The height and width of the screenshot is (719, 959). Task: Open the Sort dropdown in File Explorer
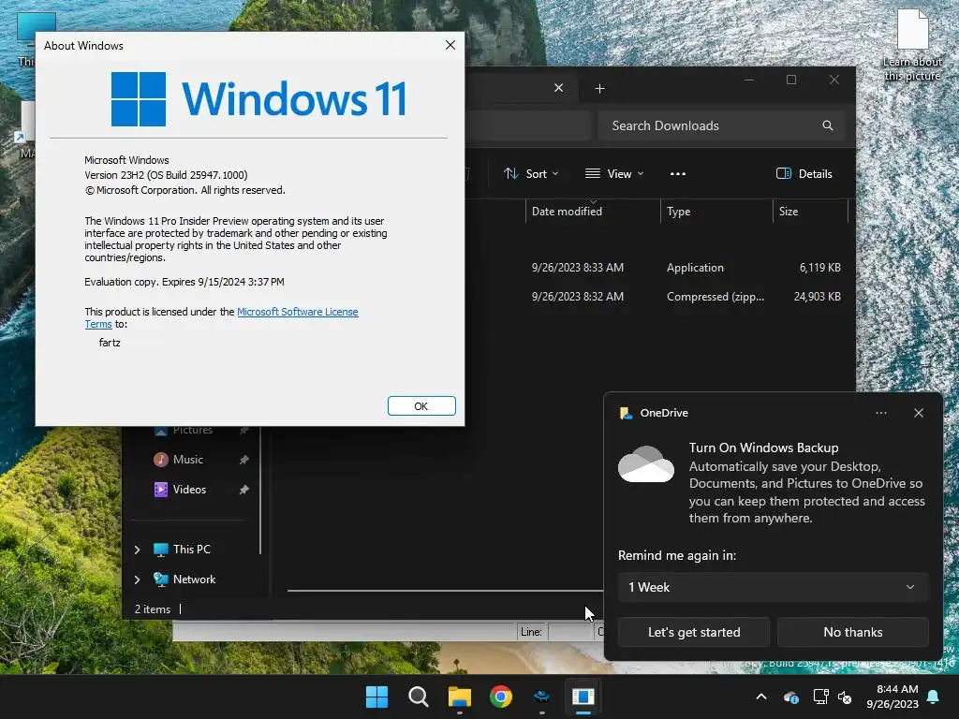[531, 173]
